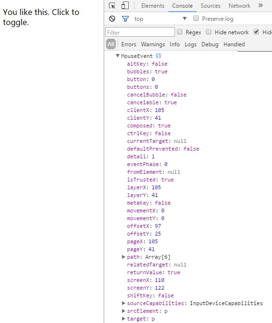Screen dimensions: 272x323
Task: Switch to the Elements tab
Action: point(153,6)
